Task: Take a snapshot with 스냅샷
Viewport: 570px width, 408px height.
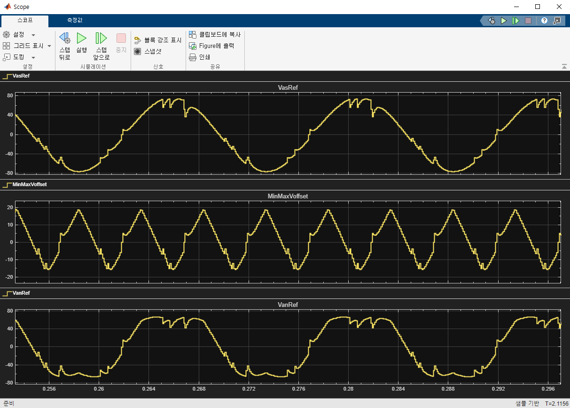Action: tap(148, 52)
